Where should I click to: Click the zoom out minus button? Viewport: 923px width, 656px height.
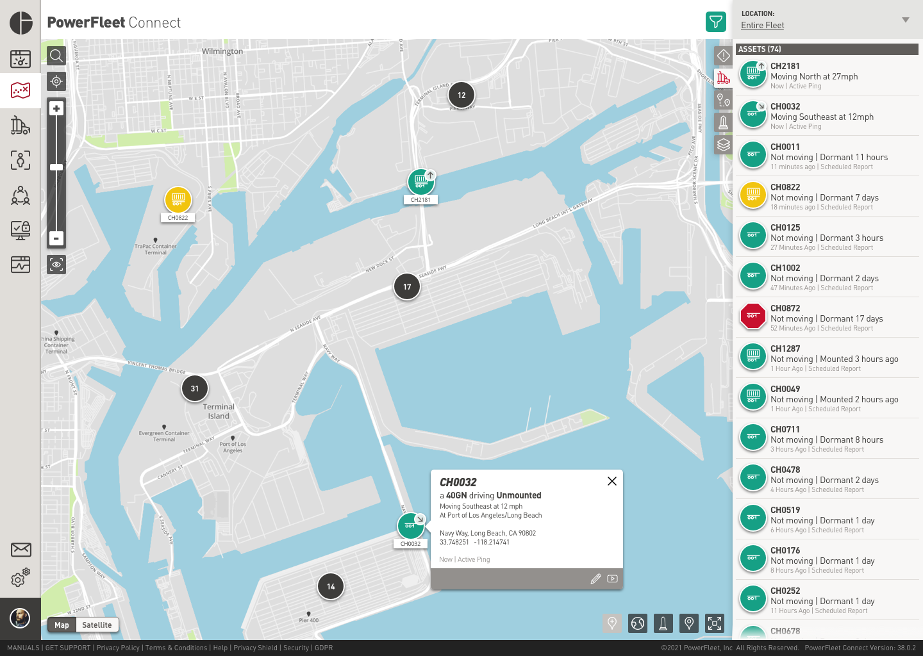(x=56, y=238)
